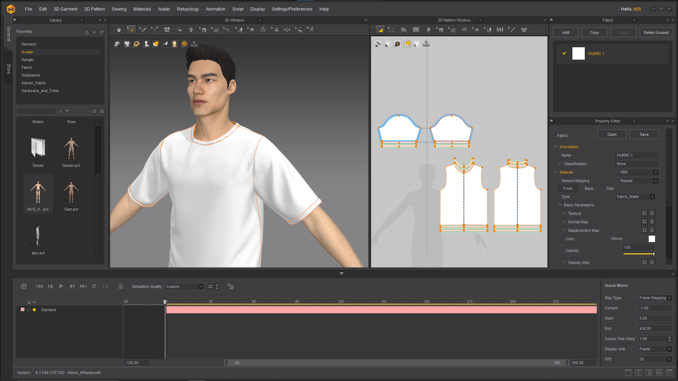
Task: Toggle Garment track visibility dot
Action: [x=34, y=310]
